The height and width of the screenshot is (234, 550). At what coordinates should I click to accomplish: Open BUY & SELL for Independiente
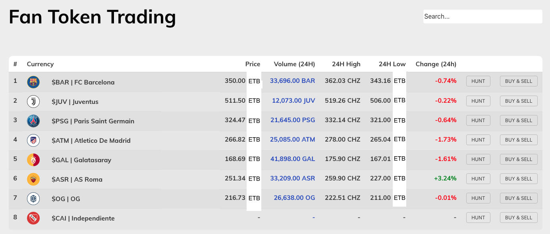pyautogui.click(x=519, y=217)
